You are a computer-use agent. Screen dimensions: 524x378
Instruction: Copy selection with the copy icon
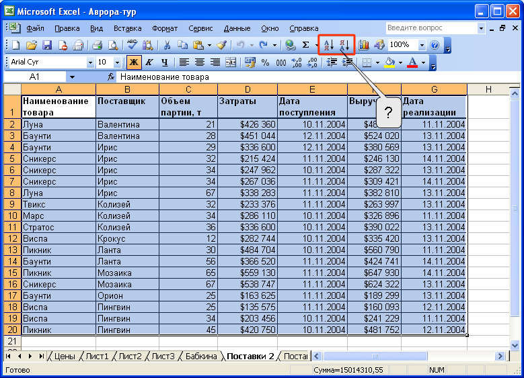182,45
